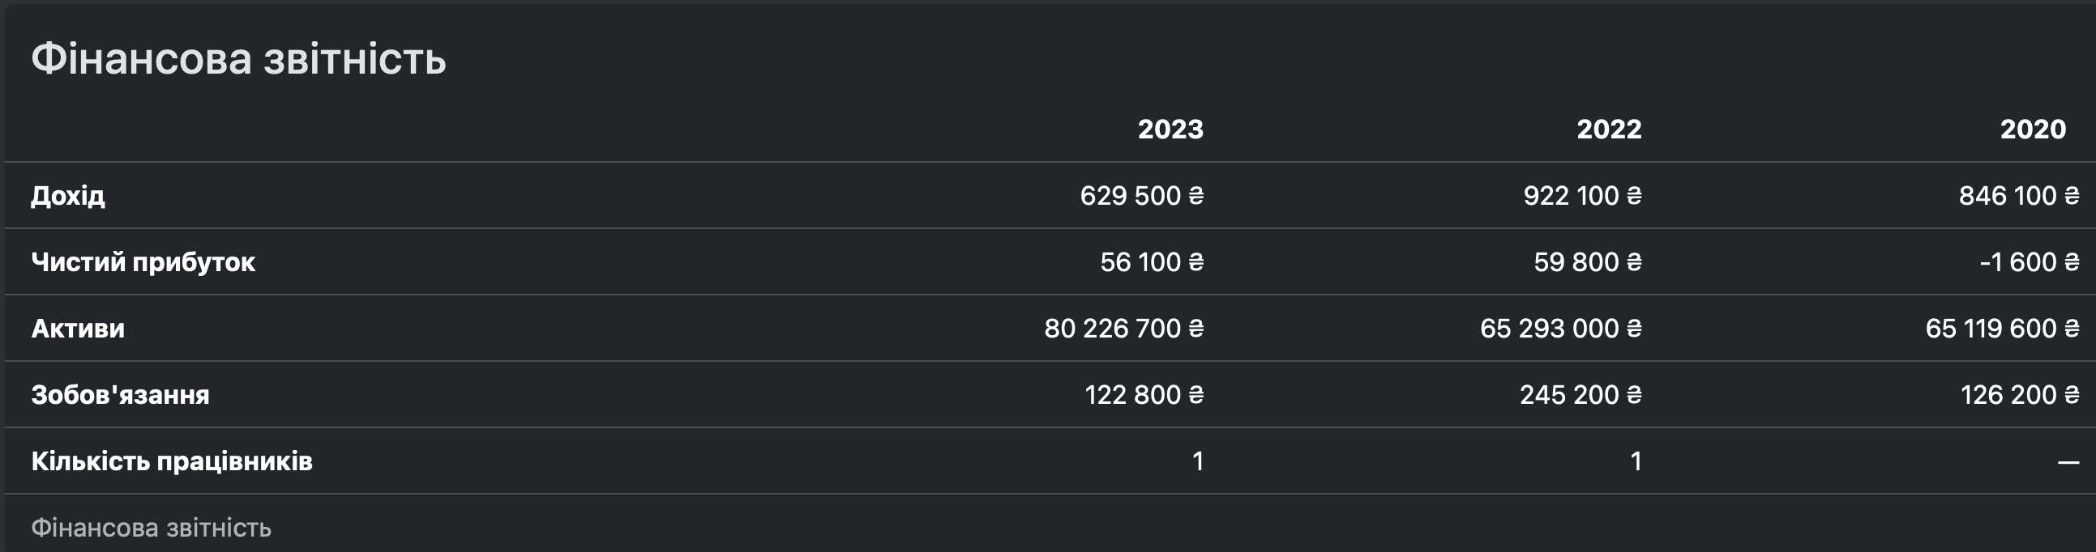Click the 56 100 ₴ net profit cell
The image size is (2096, 552).
(1151, 261)
